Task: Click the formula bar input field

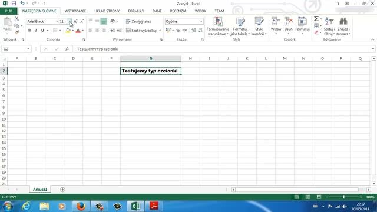Action: pyautogui.click(x=222, y=49)
